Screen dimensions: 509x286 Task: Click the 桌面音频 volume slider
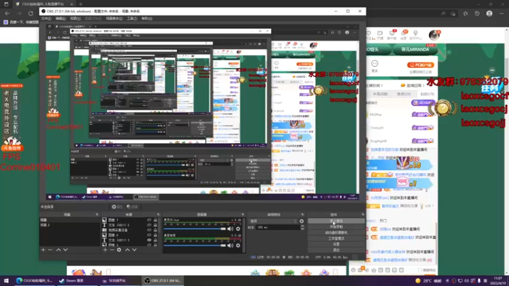tap(195, 245)
